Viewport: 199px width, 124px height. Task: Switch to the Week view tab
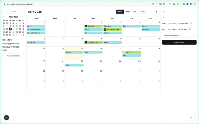[128, 12]
